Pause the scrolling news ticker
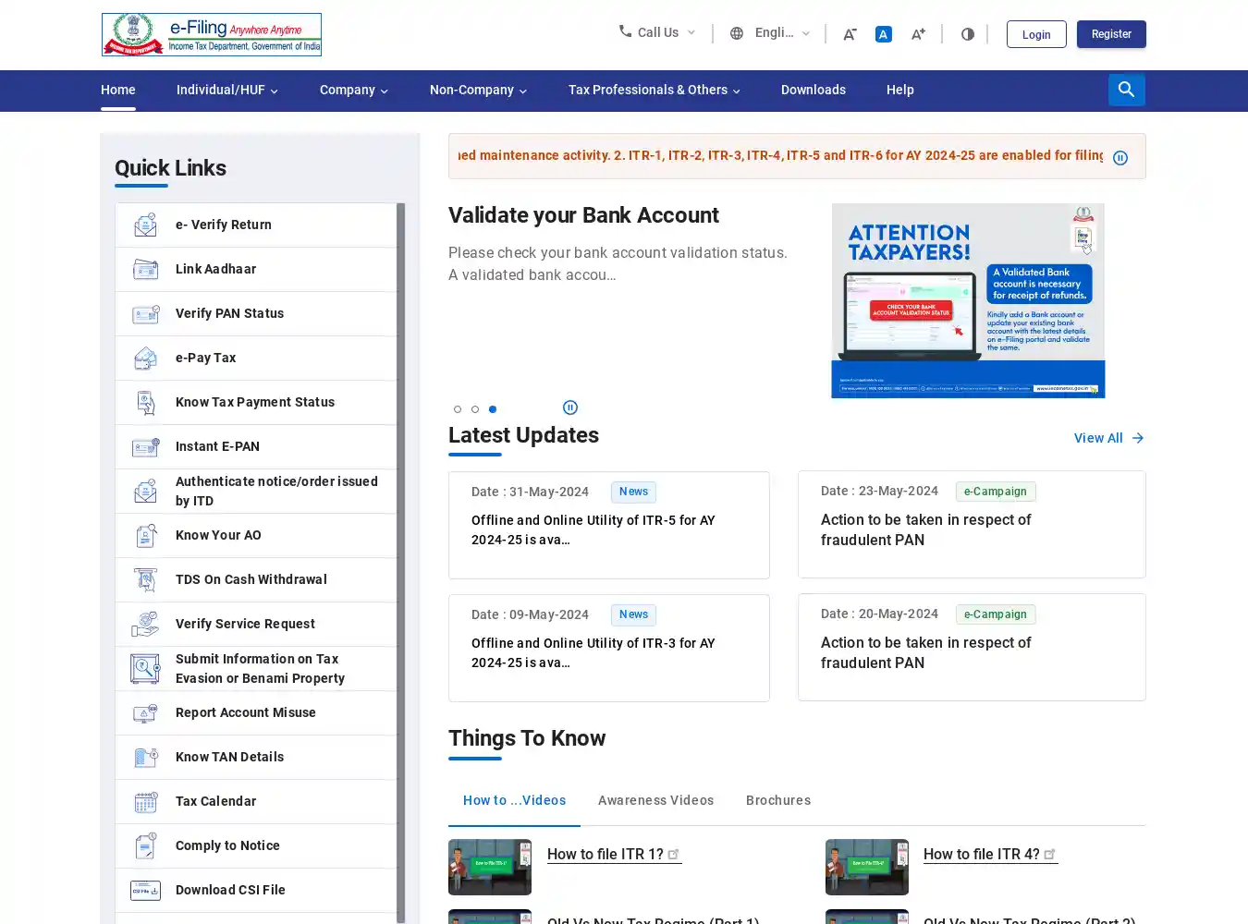This screenshot has height=924, width=1248. [1120, 158]
